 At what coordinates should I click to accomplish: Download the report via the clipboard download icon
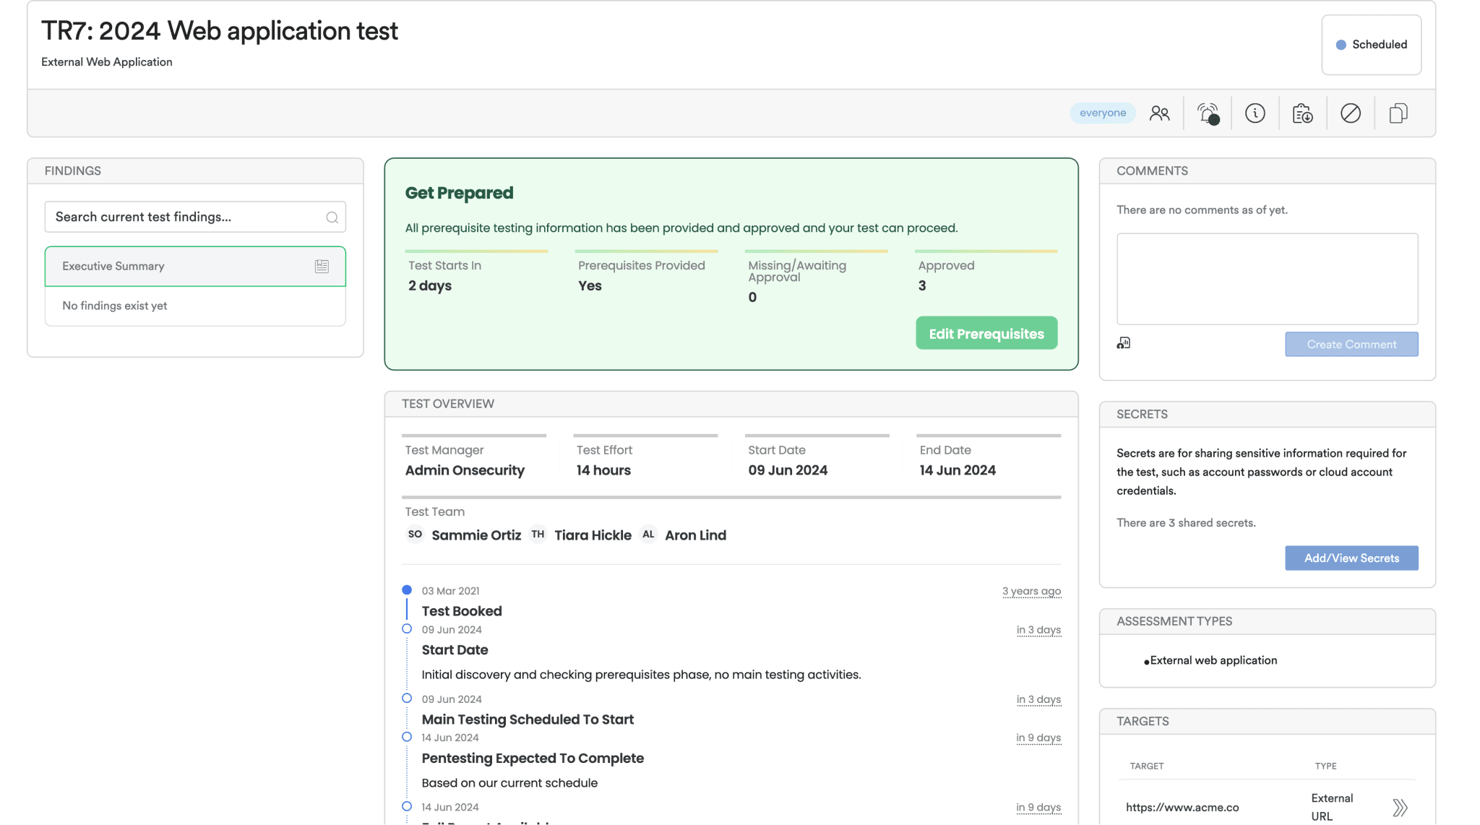pos(1302,113)
